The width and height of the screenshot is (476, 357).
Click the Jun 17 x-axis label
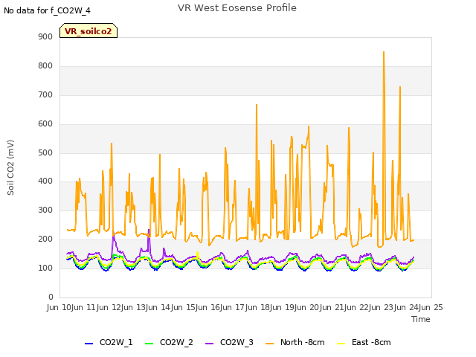(x=234, y=307)
